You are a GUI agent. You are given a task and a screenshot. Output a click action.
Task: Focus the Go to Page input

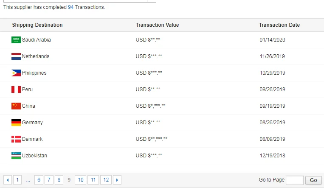(x=294, y=180)
